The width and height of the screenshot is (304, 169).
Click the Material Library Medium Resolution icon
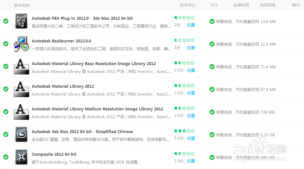coord(21,112)
